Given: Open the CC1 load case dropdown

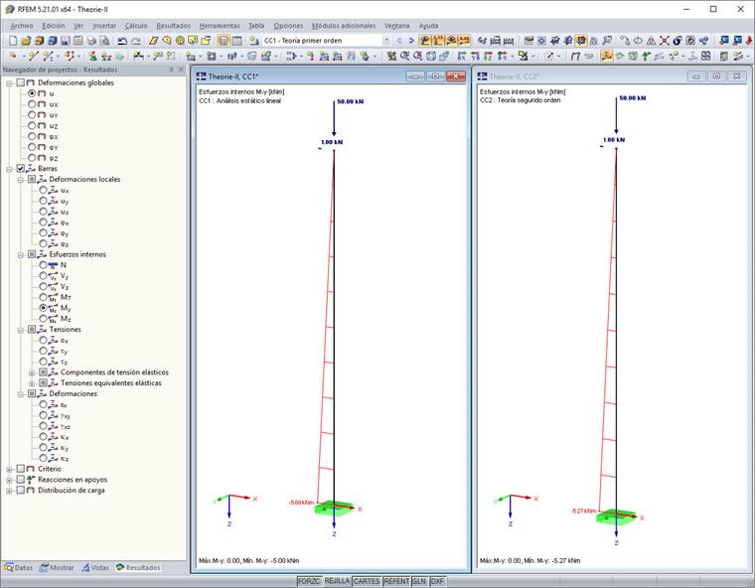Looking at the screenshot, I should [385, 41].
